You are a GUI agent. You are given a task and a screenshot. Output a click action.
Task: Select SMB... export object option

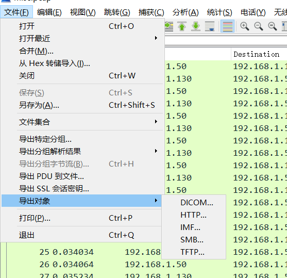[x=194, y=240]
